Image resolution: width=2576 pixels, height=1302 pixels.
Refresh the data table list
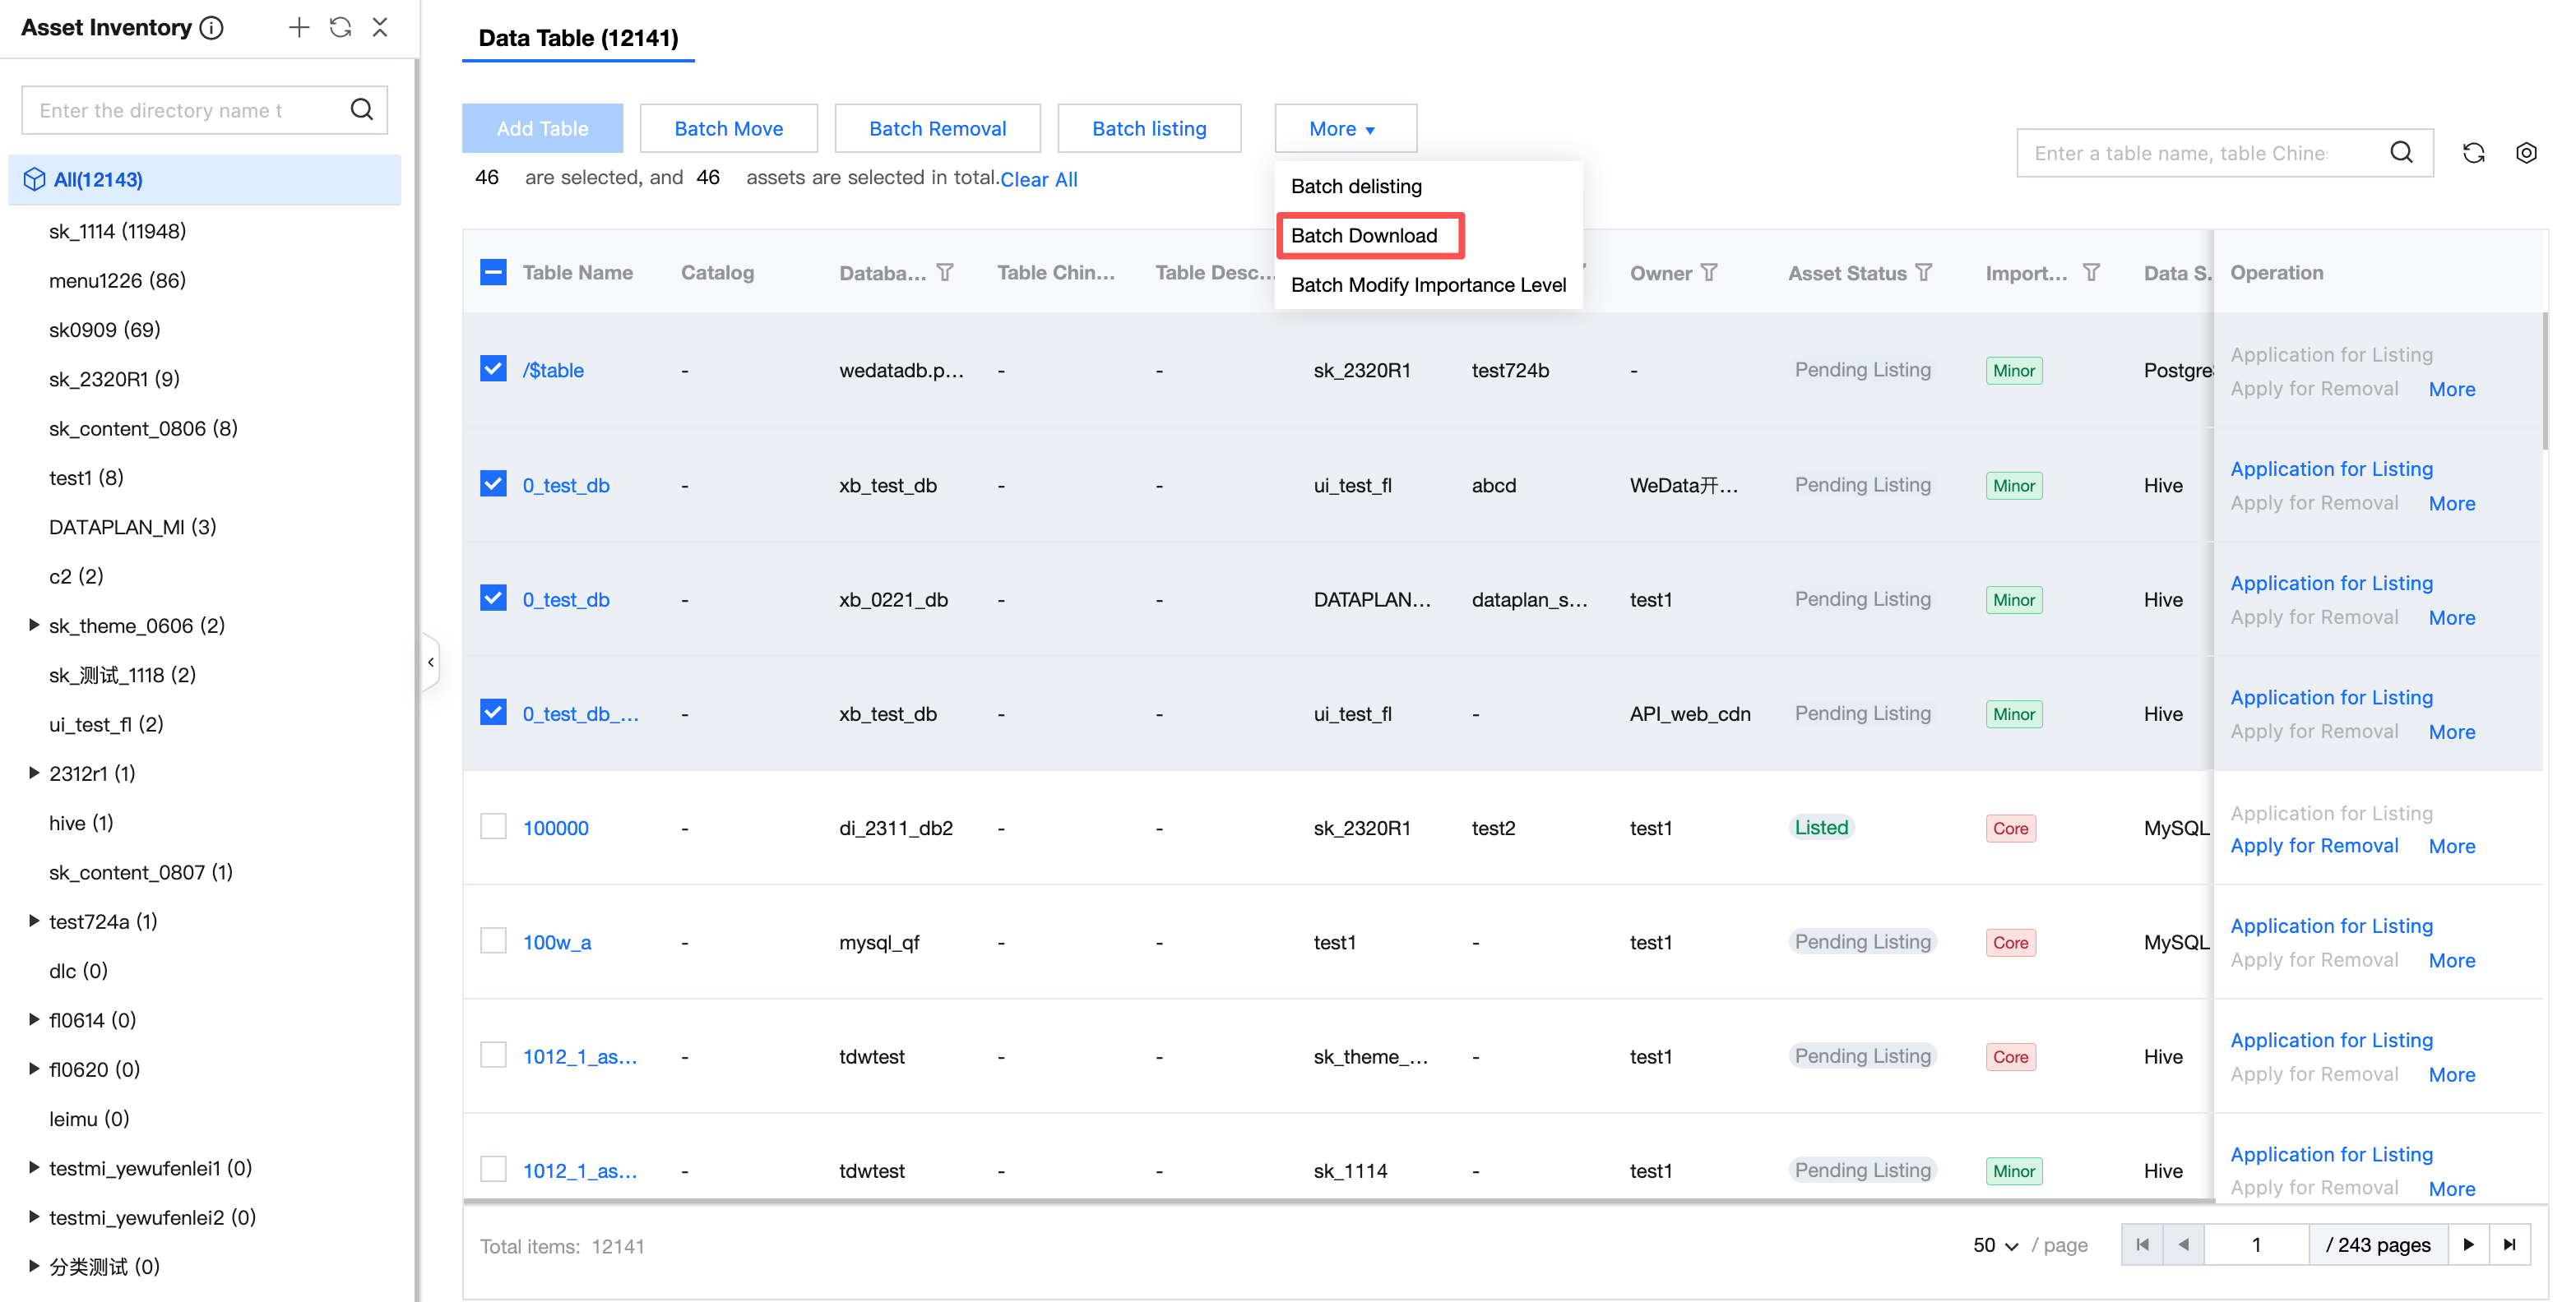point(2473,153)
